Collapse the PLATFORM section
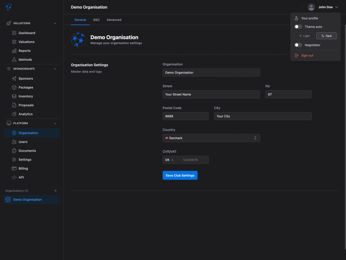The height and width of the screenshot is (260, 346). pyautogui.click(x=55, y=123)
